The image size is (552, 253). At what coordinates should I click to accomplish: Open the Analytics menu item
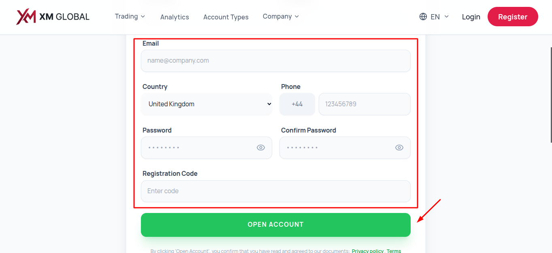point(175,17)
